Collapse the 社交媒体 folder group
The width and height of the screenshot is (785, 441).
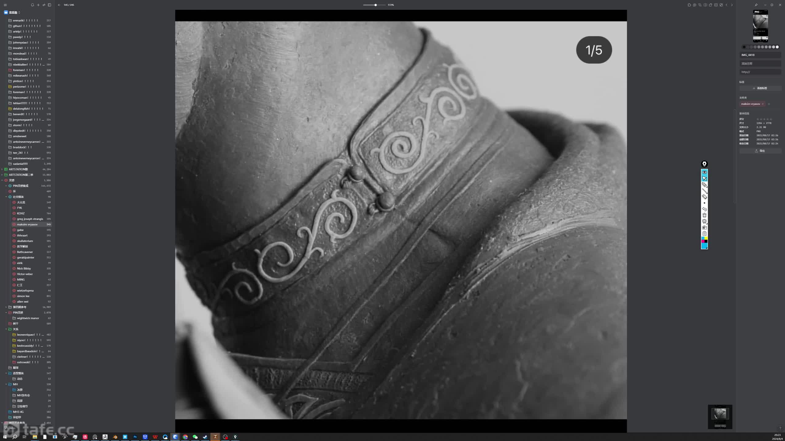pos(6,197)
